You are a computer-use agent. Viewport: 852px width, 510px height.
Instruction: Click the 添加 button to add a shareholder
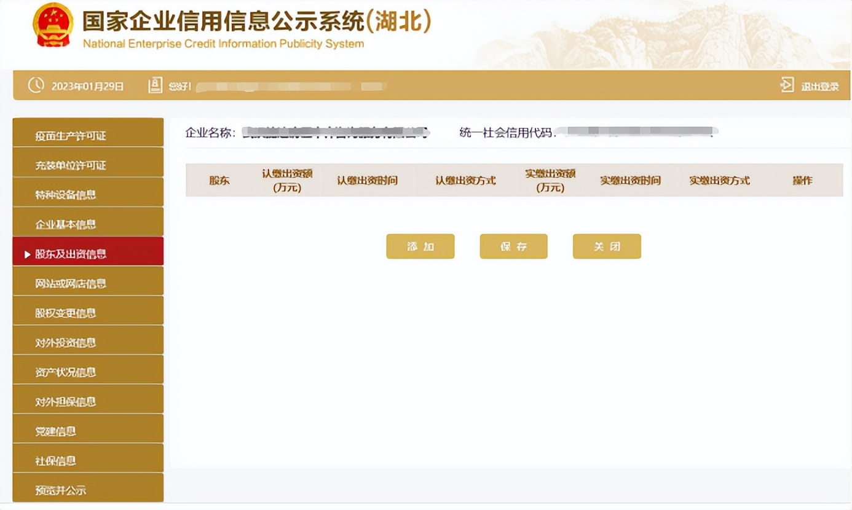420,246
